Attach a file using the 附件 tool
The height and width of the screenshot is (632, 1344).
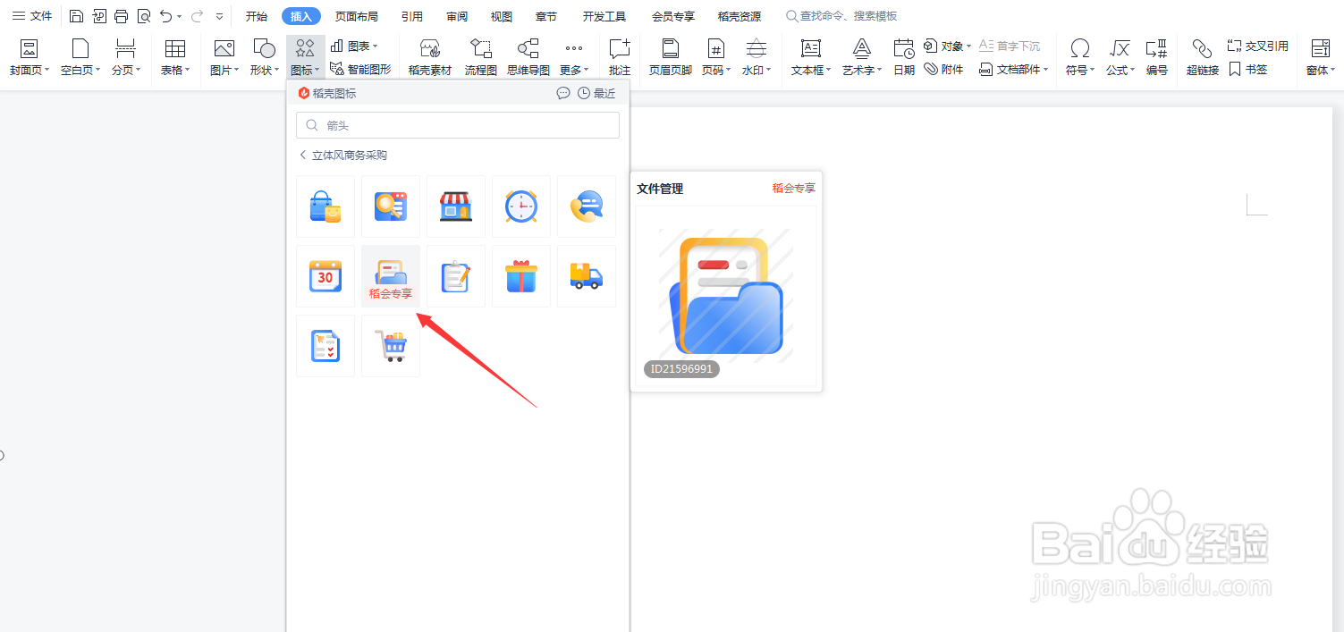coord(943,69)
